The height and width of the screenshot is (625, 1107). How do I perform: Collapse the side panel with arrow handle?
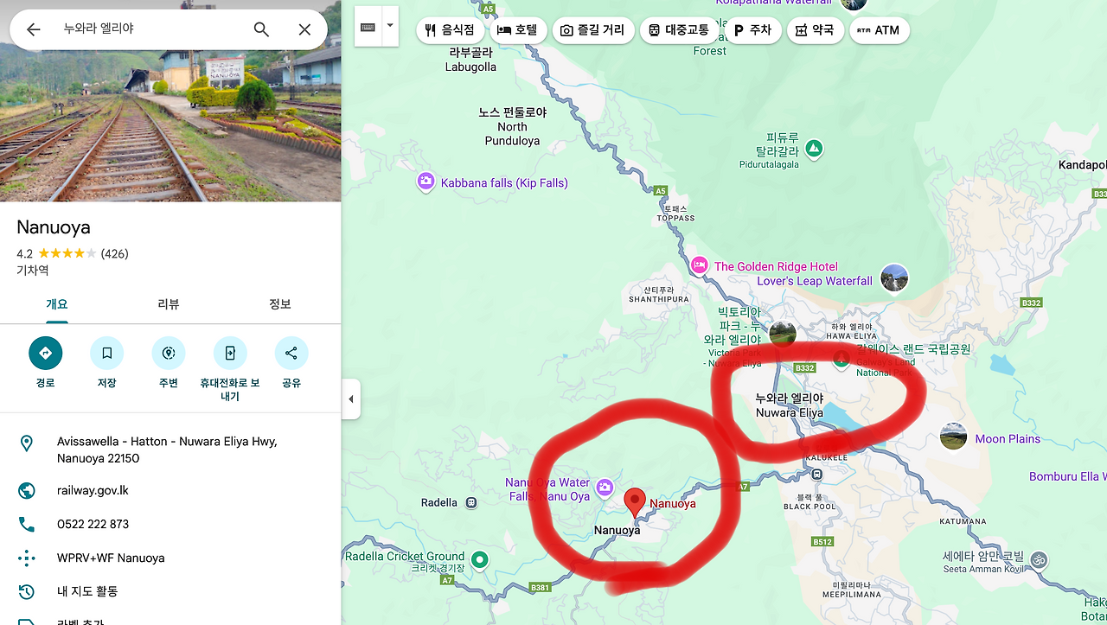click(x=350, y=399)
